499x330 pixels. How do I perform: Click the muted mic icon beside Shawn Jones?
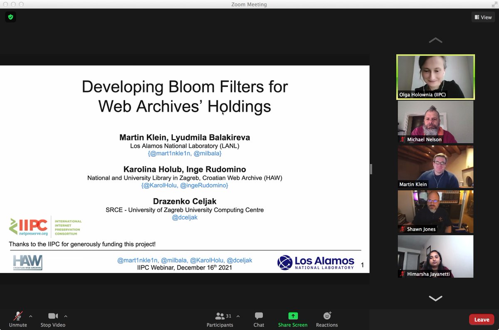(403, 229)
